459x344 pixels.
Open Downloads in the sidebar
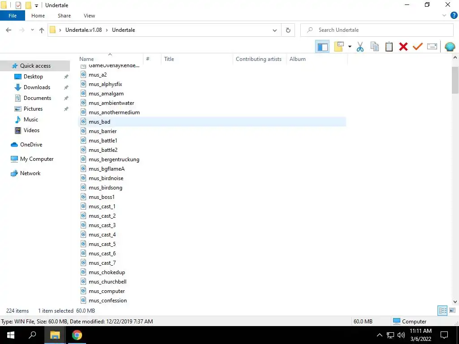pyautogui.click(x=37, y=87)
